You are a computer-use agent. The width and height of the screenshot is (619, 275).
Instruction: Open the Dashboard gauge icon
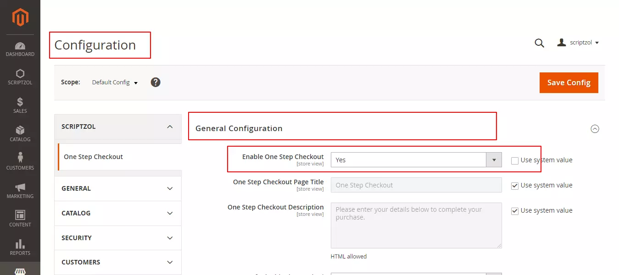(20, 46)
